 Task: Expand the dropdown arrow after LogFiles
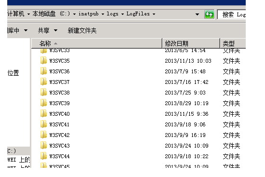click(154, 14)
